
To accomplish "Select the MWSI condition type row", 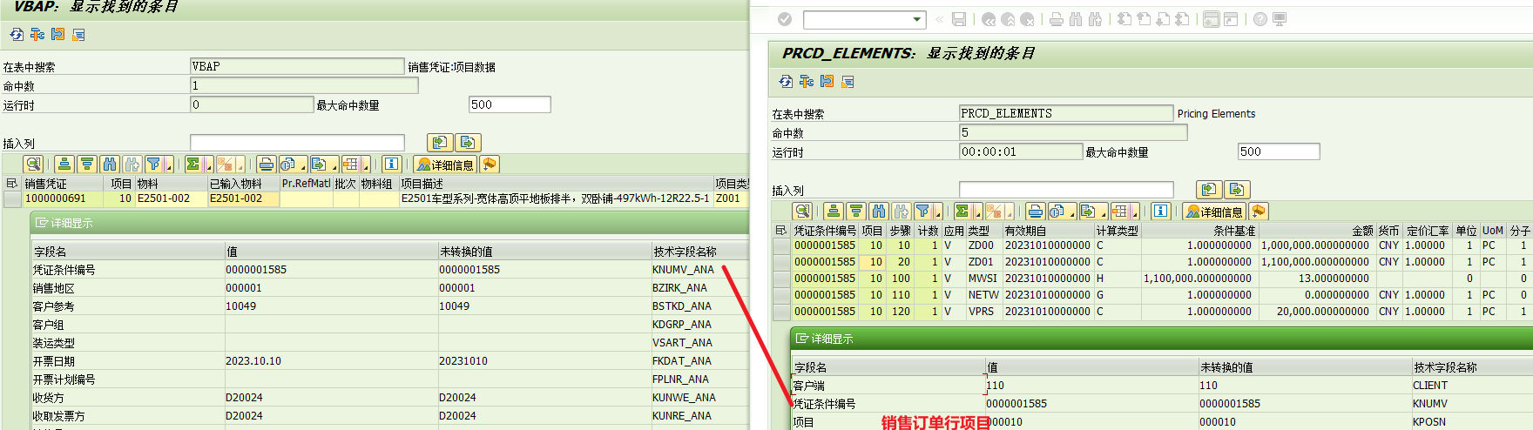I will pos(781,279).
